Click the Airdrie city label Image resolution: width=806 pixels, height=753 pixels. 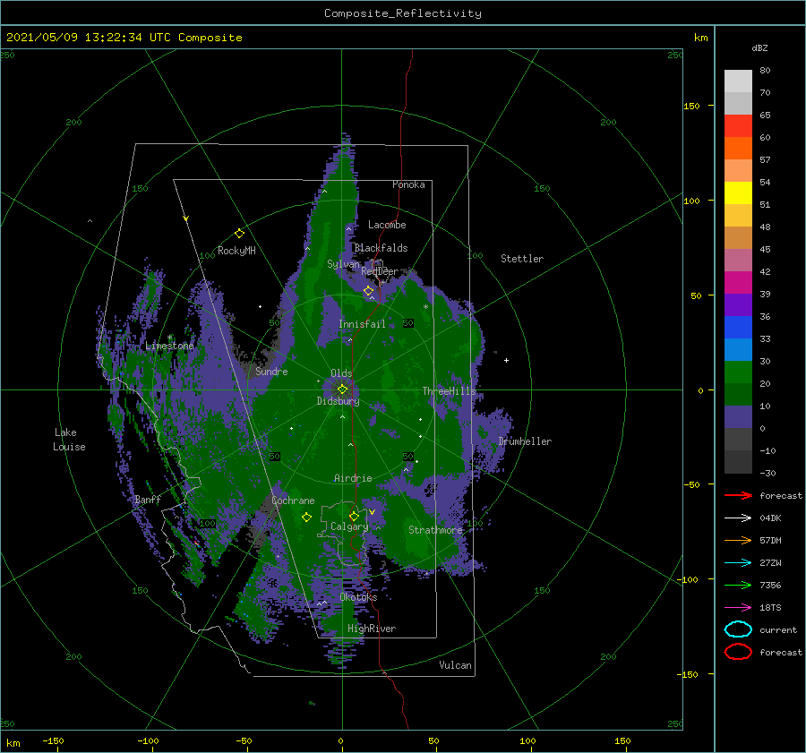353,478
